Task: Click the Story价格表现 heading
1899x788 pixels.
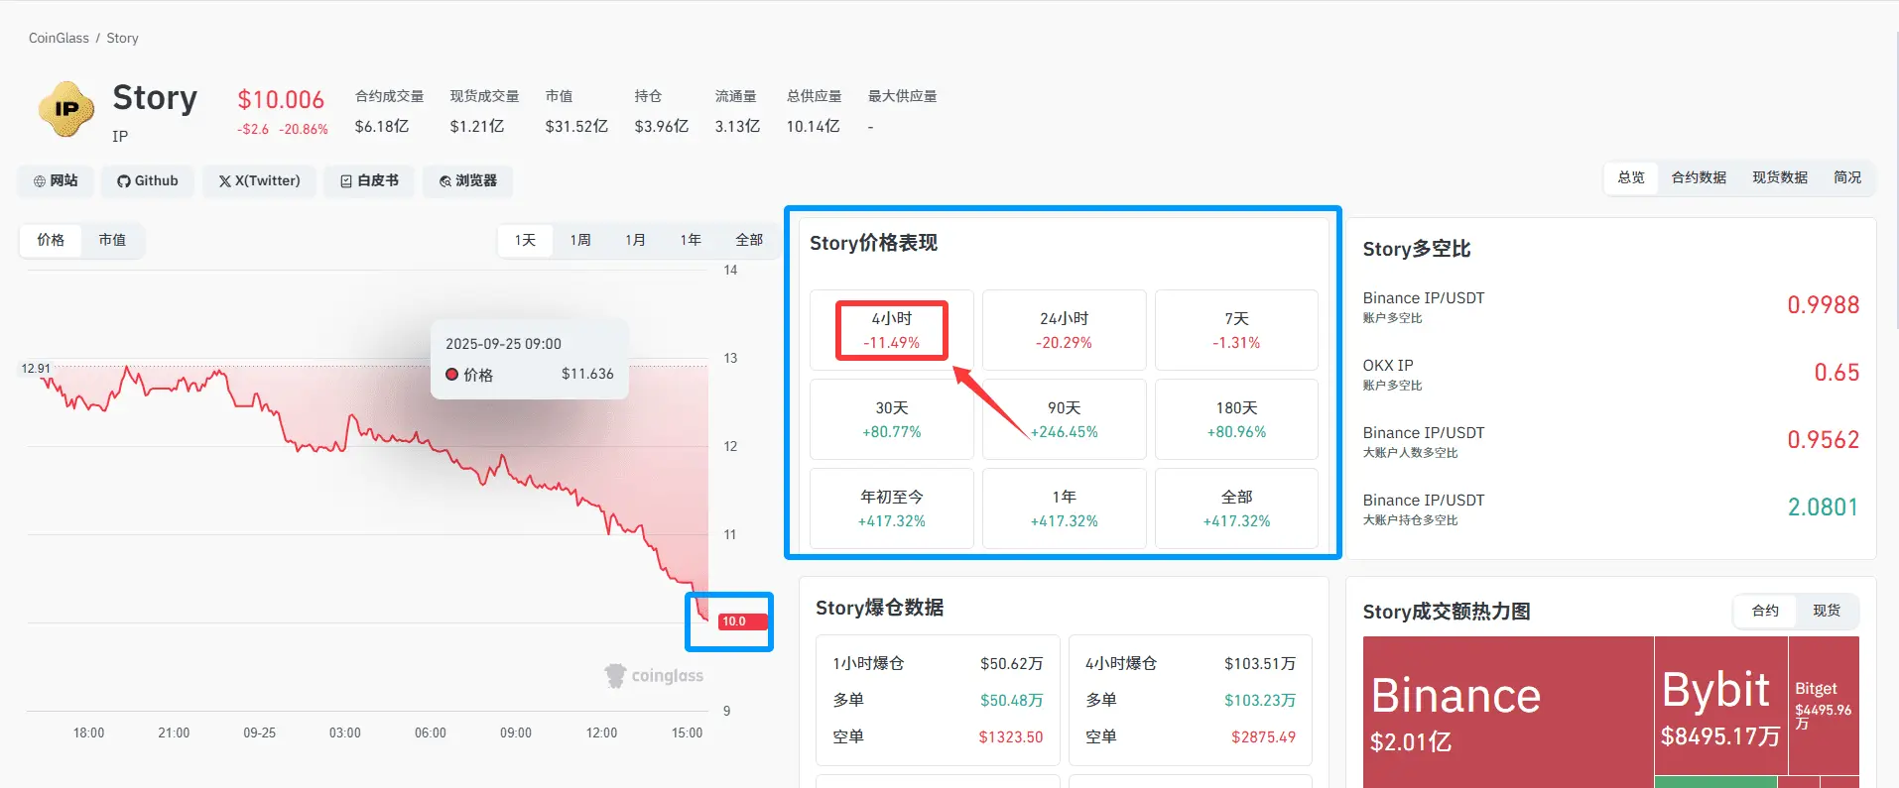Action: pyautogui.click(x=873, y=243)
